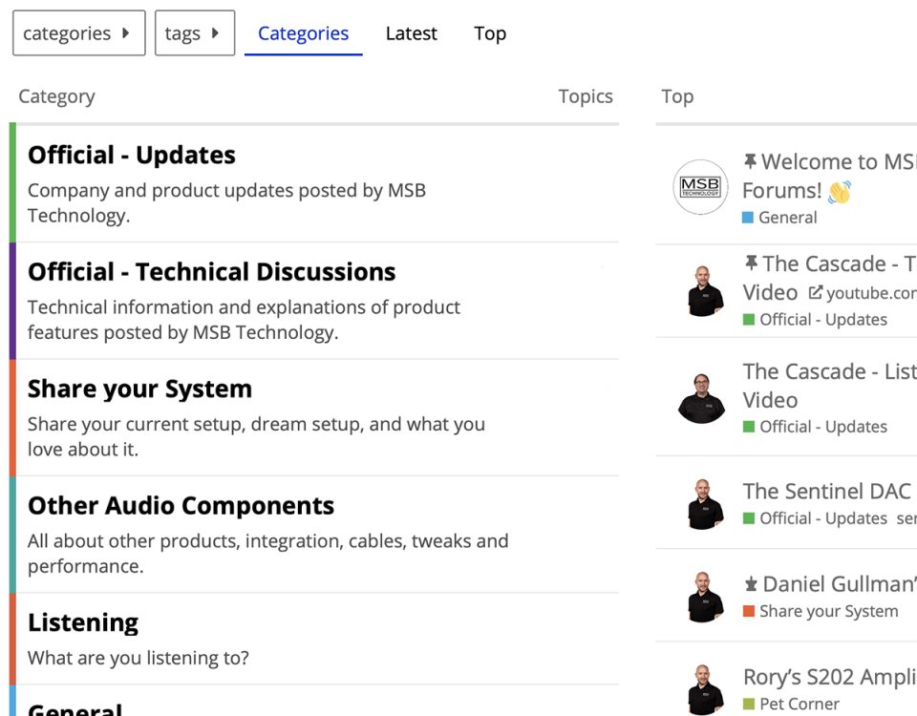Screen dimensions: 917x716
Task: Open avatar beside The Cascade - List topic
Action: coord(701,399)
